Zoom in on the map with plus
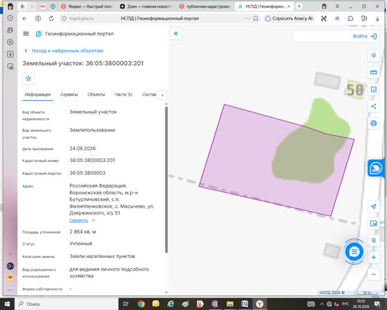This screenshot has width=387, height=310. (373, 257)
